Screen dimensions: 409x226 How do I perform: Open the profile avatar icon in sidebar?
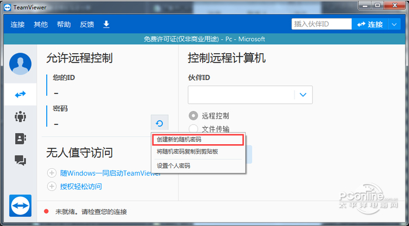20,64
